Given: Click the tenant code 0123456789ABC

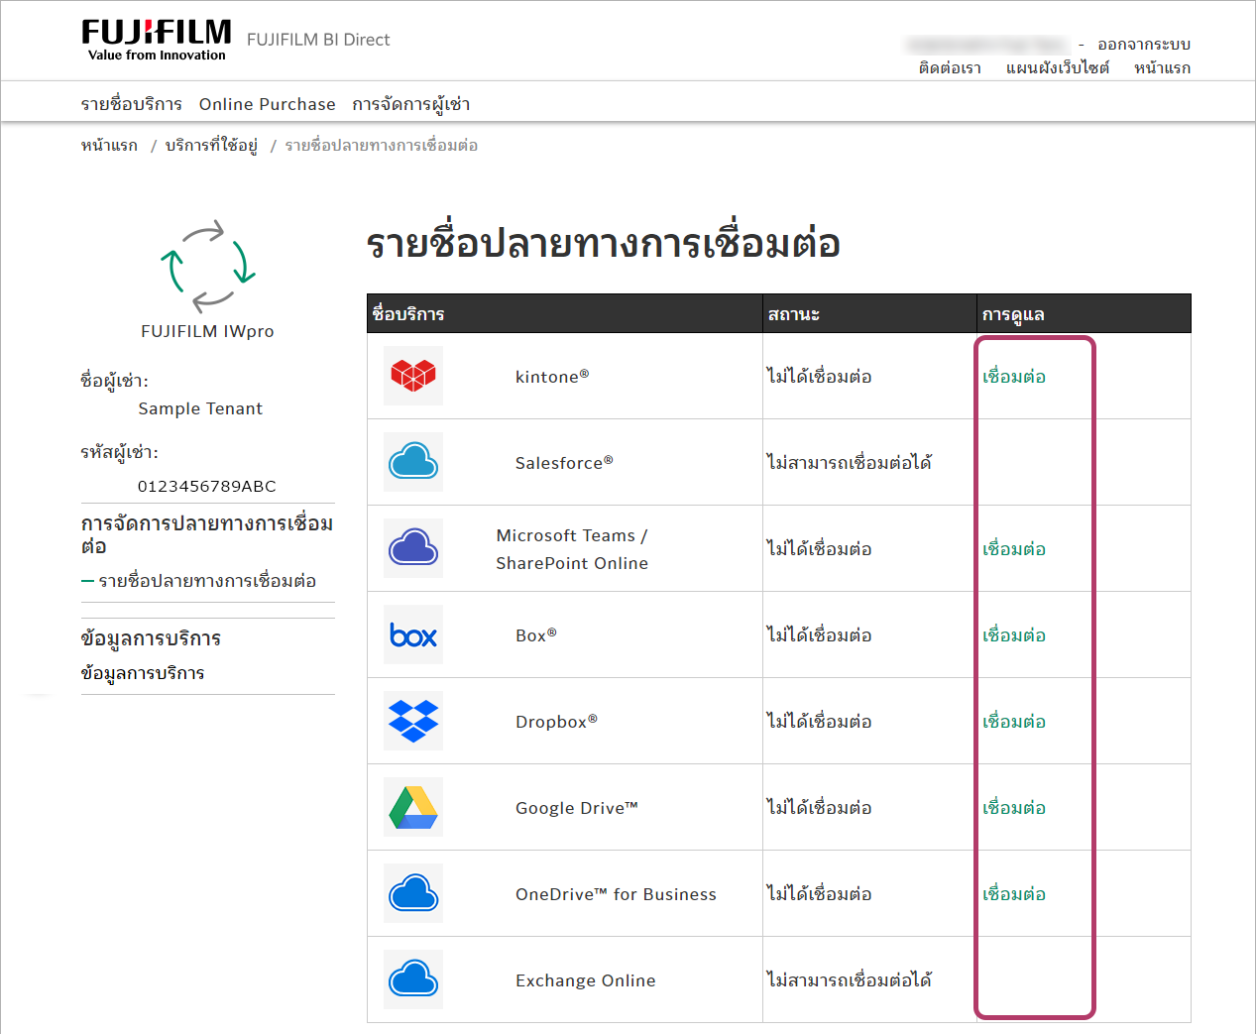Looking at the screenshot, I should pyautogui.click(x=207, y=486).
